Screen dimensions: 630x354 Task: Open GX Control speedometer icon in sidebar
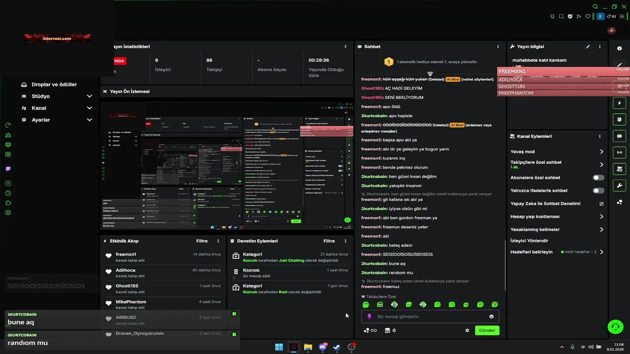8,125
